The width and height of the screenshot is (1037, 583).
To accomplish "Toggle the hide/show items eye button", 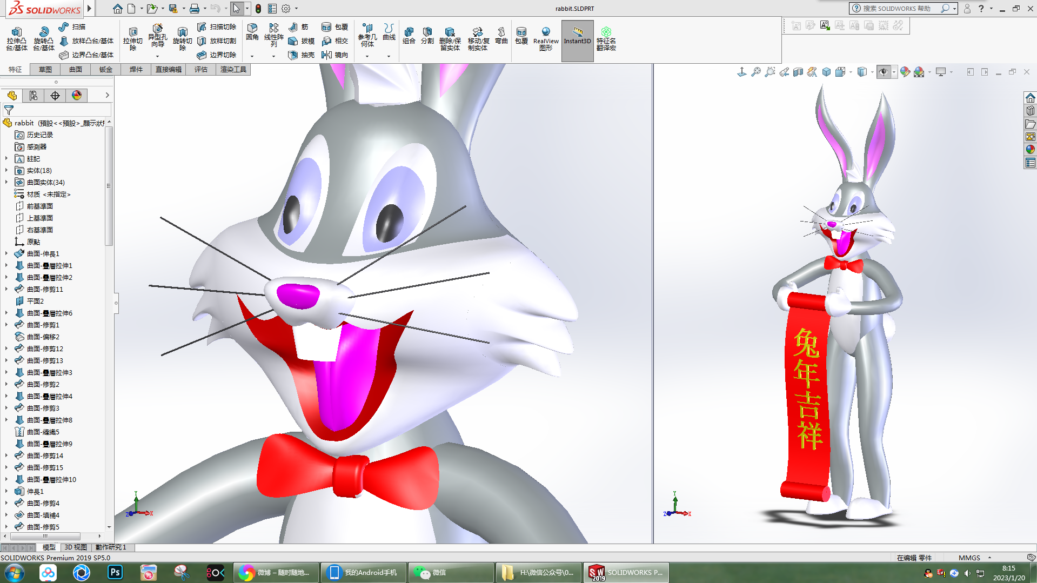I will click(x=884, y=72).
